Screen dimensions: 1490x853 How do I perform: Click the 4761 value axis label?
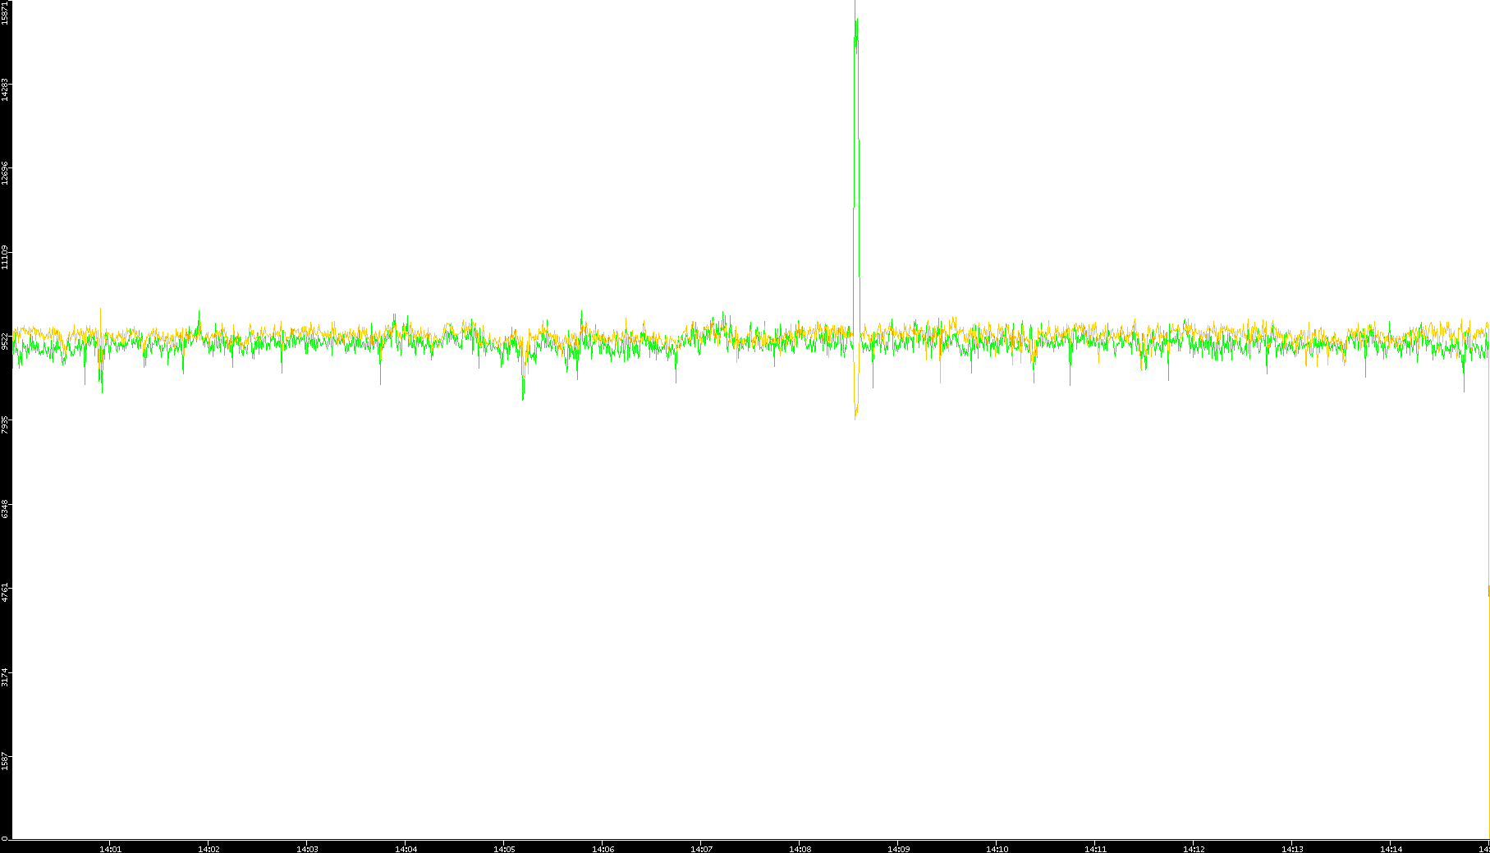pyautogui.click(x=5, y=592)
